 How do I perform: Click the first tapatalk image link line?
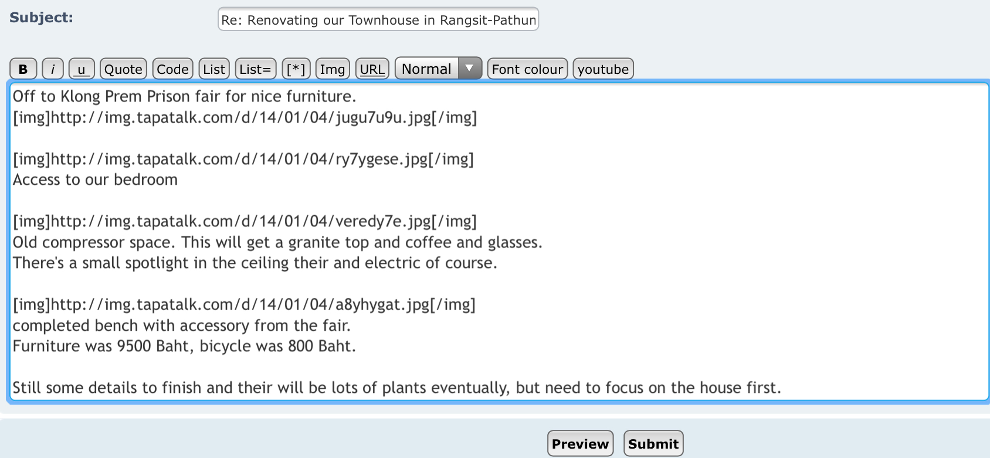(245, 118)
